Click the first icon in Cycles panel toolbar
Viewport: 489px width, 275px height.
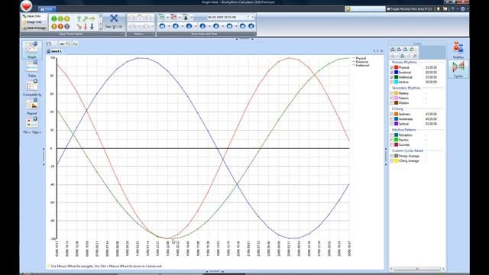click(393, 49)
